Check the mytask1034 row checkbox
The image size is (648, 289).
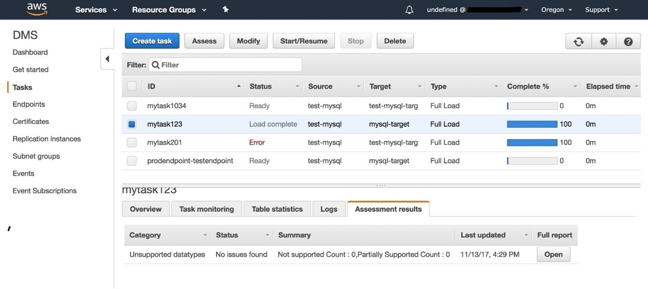pos(132,106)
